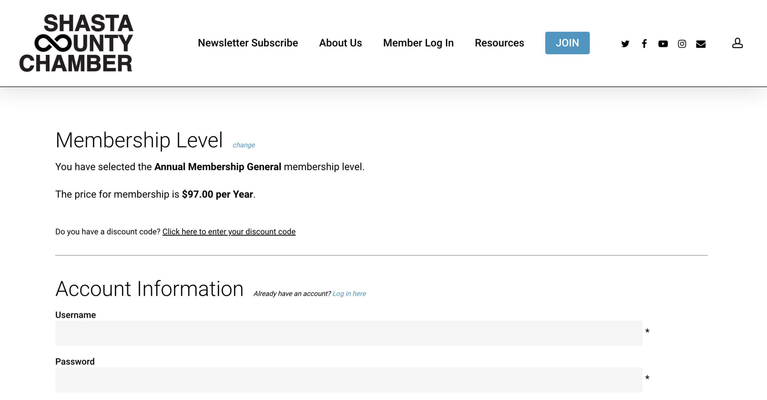Click the Member Log In tab
767x400 pixels.
[x=418, y=43]
